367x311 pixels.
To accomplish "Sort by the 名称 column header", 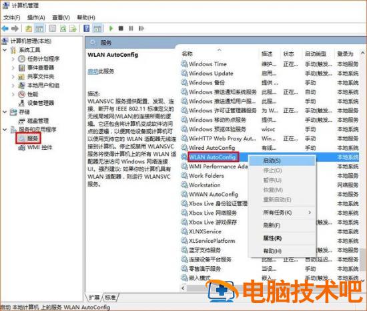I will click(220, 54).
